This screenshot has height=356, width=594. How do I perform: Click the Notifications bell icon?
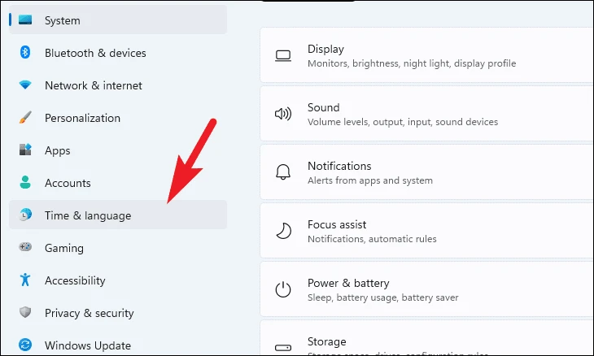point(283,172)
